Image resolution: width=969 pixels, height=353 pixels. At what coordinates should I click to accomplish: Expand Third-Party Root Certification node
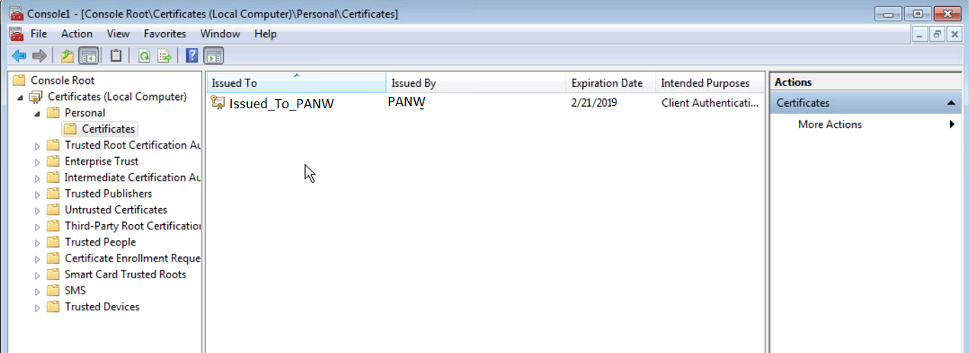(x=37, y=226)
